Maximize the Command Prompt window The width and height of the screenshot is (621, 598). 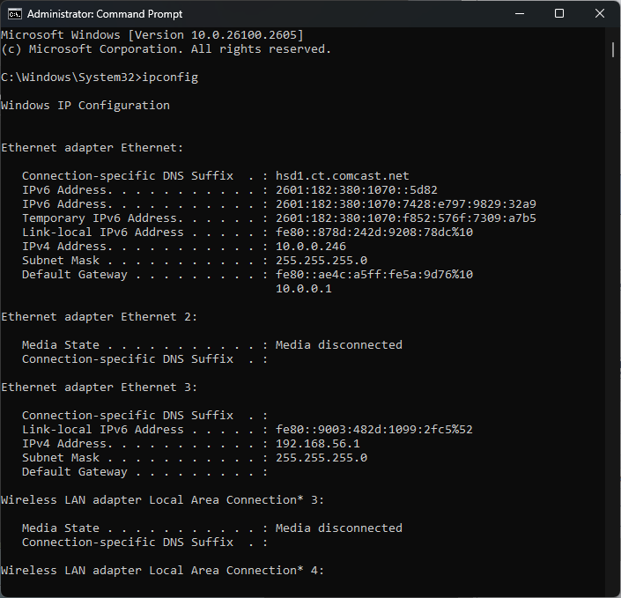pos(559,14)
